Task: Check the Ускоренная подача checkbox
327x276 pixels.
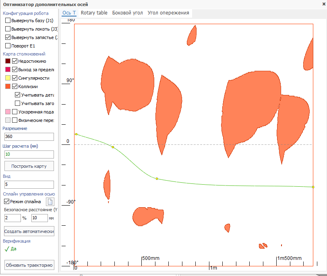Action: 15,111
